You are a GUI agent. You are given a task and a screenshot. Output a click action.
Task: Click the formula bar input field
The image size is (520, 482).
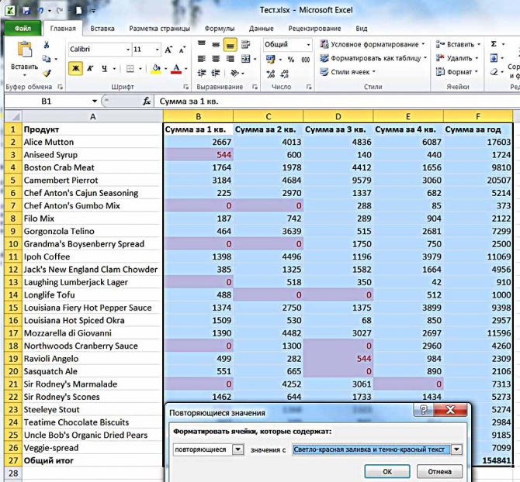(337, 102)
